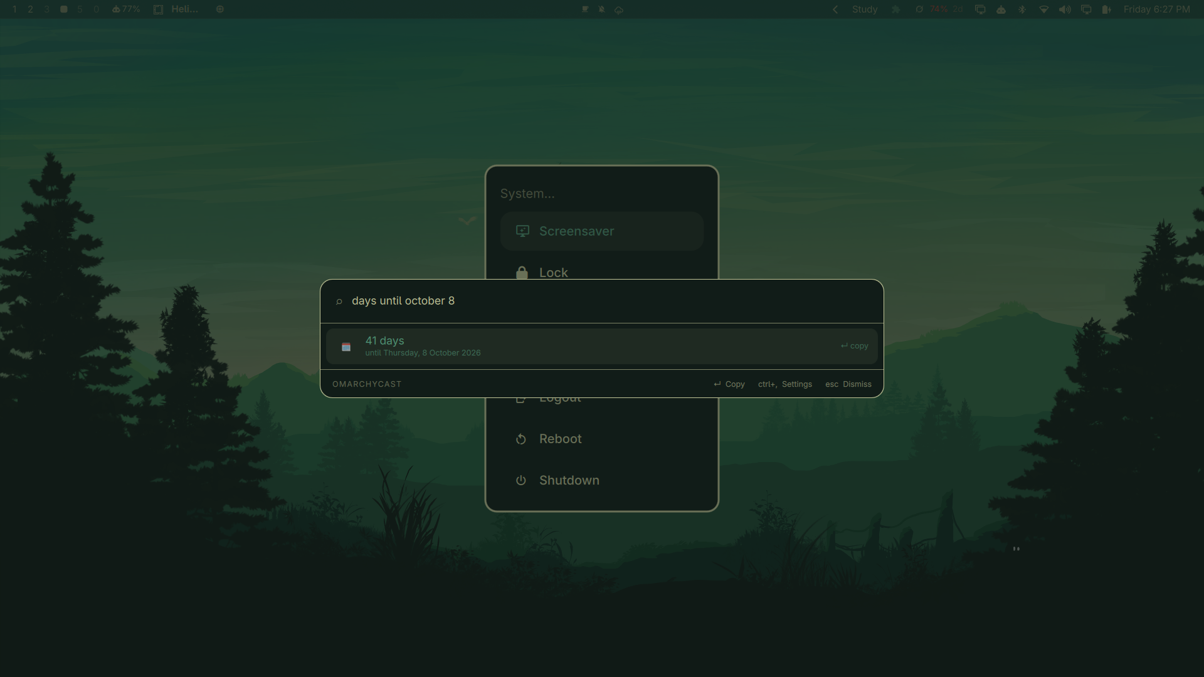Click the 77% robot usage indicator
This screenshot has height=677, width=1204.
pos(126,9)
